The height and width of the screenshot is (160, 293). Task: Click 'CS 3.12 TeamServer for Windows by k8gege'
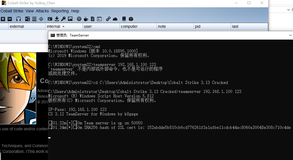[x=93, y=114]
